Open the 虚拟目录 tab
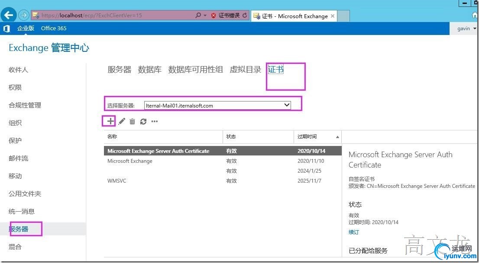Viewport: 479px width, 263px height. (x=245, y=70)
